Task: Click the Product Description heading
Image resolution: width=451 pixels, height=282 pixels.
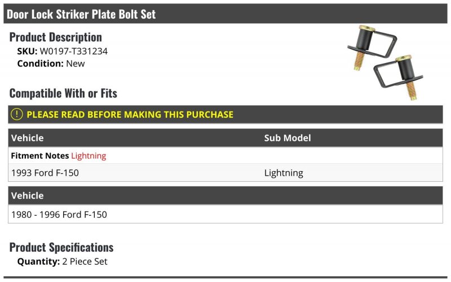Action: 55,37
